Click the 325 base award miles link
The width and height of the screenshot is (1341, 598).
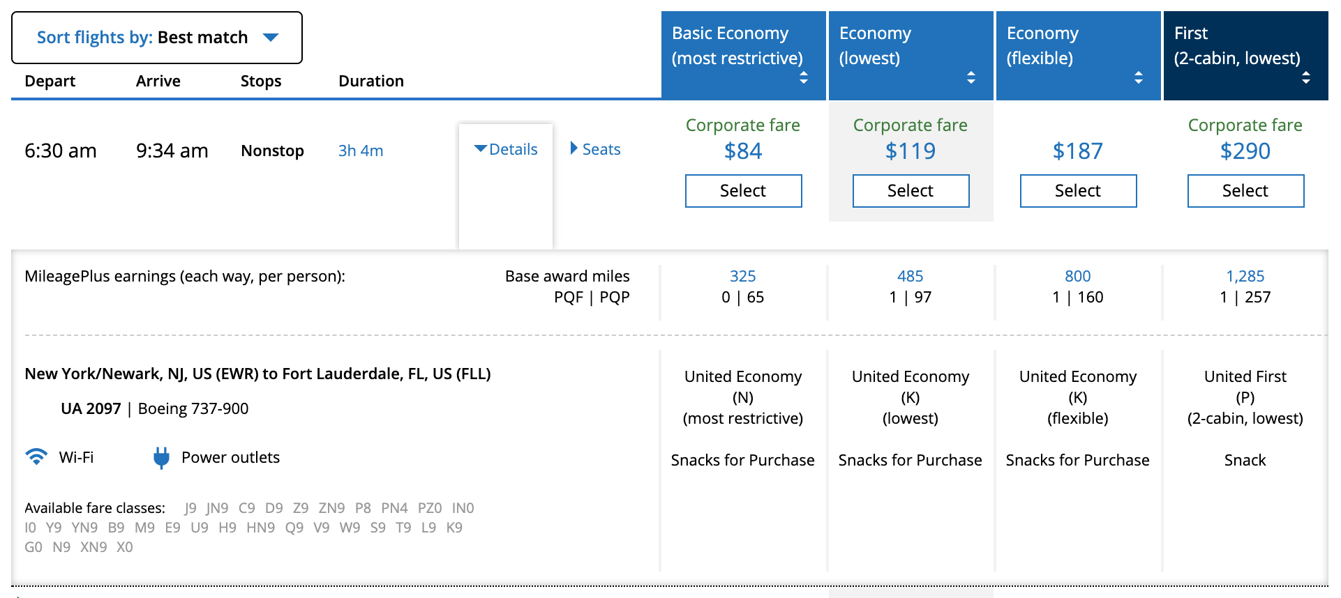click(x=742, y=276)
